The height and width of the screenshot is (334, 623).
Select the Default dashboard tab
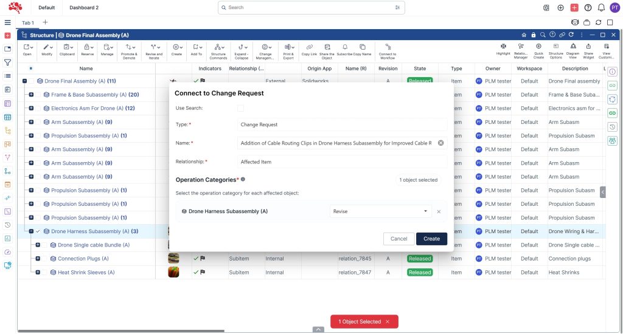tap(46, 7)
